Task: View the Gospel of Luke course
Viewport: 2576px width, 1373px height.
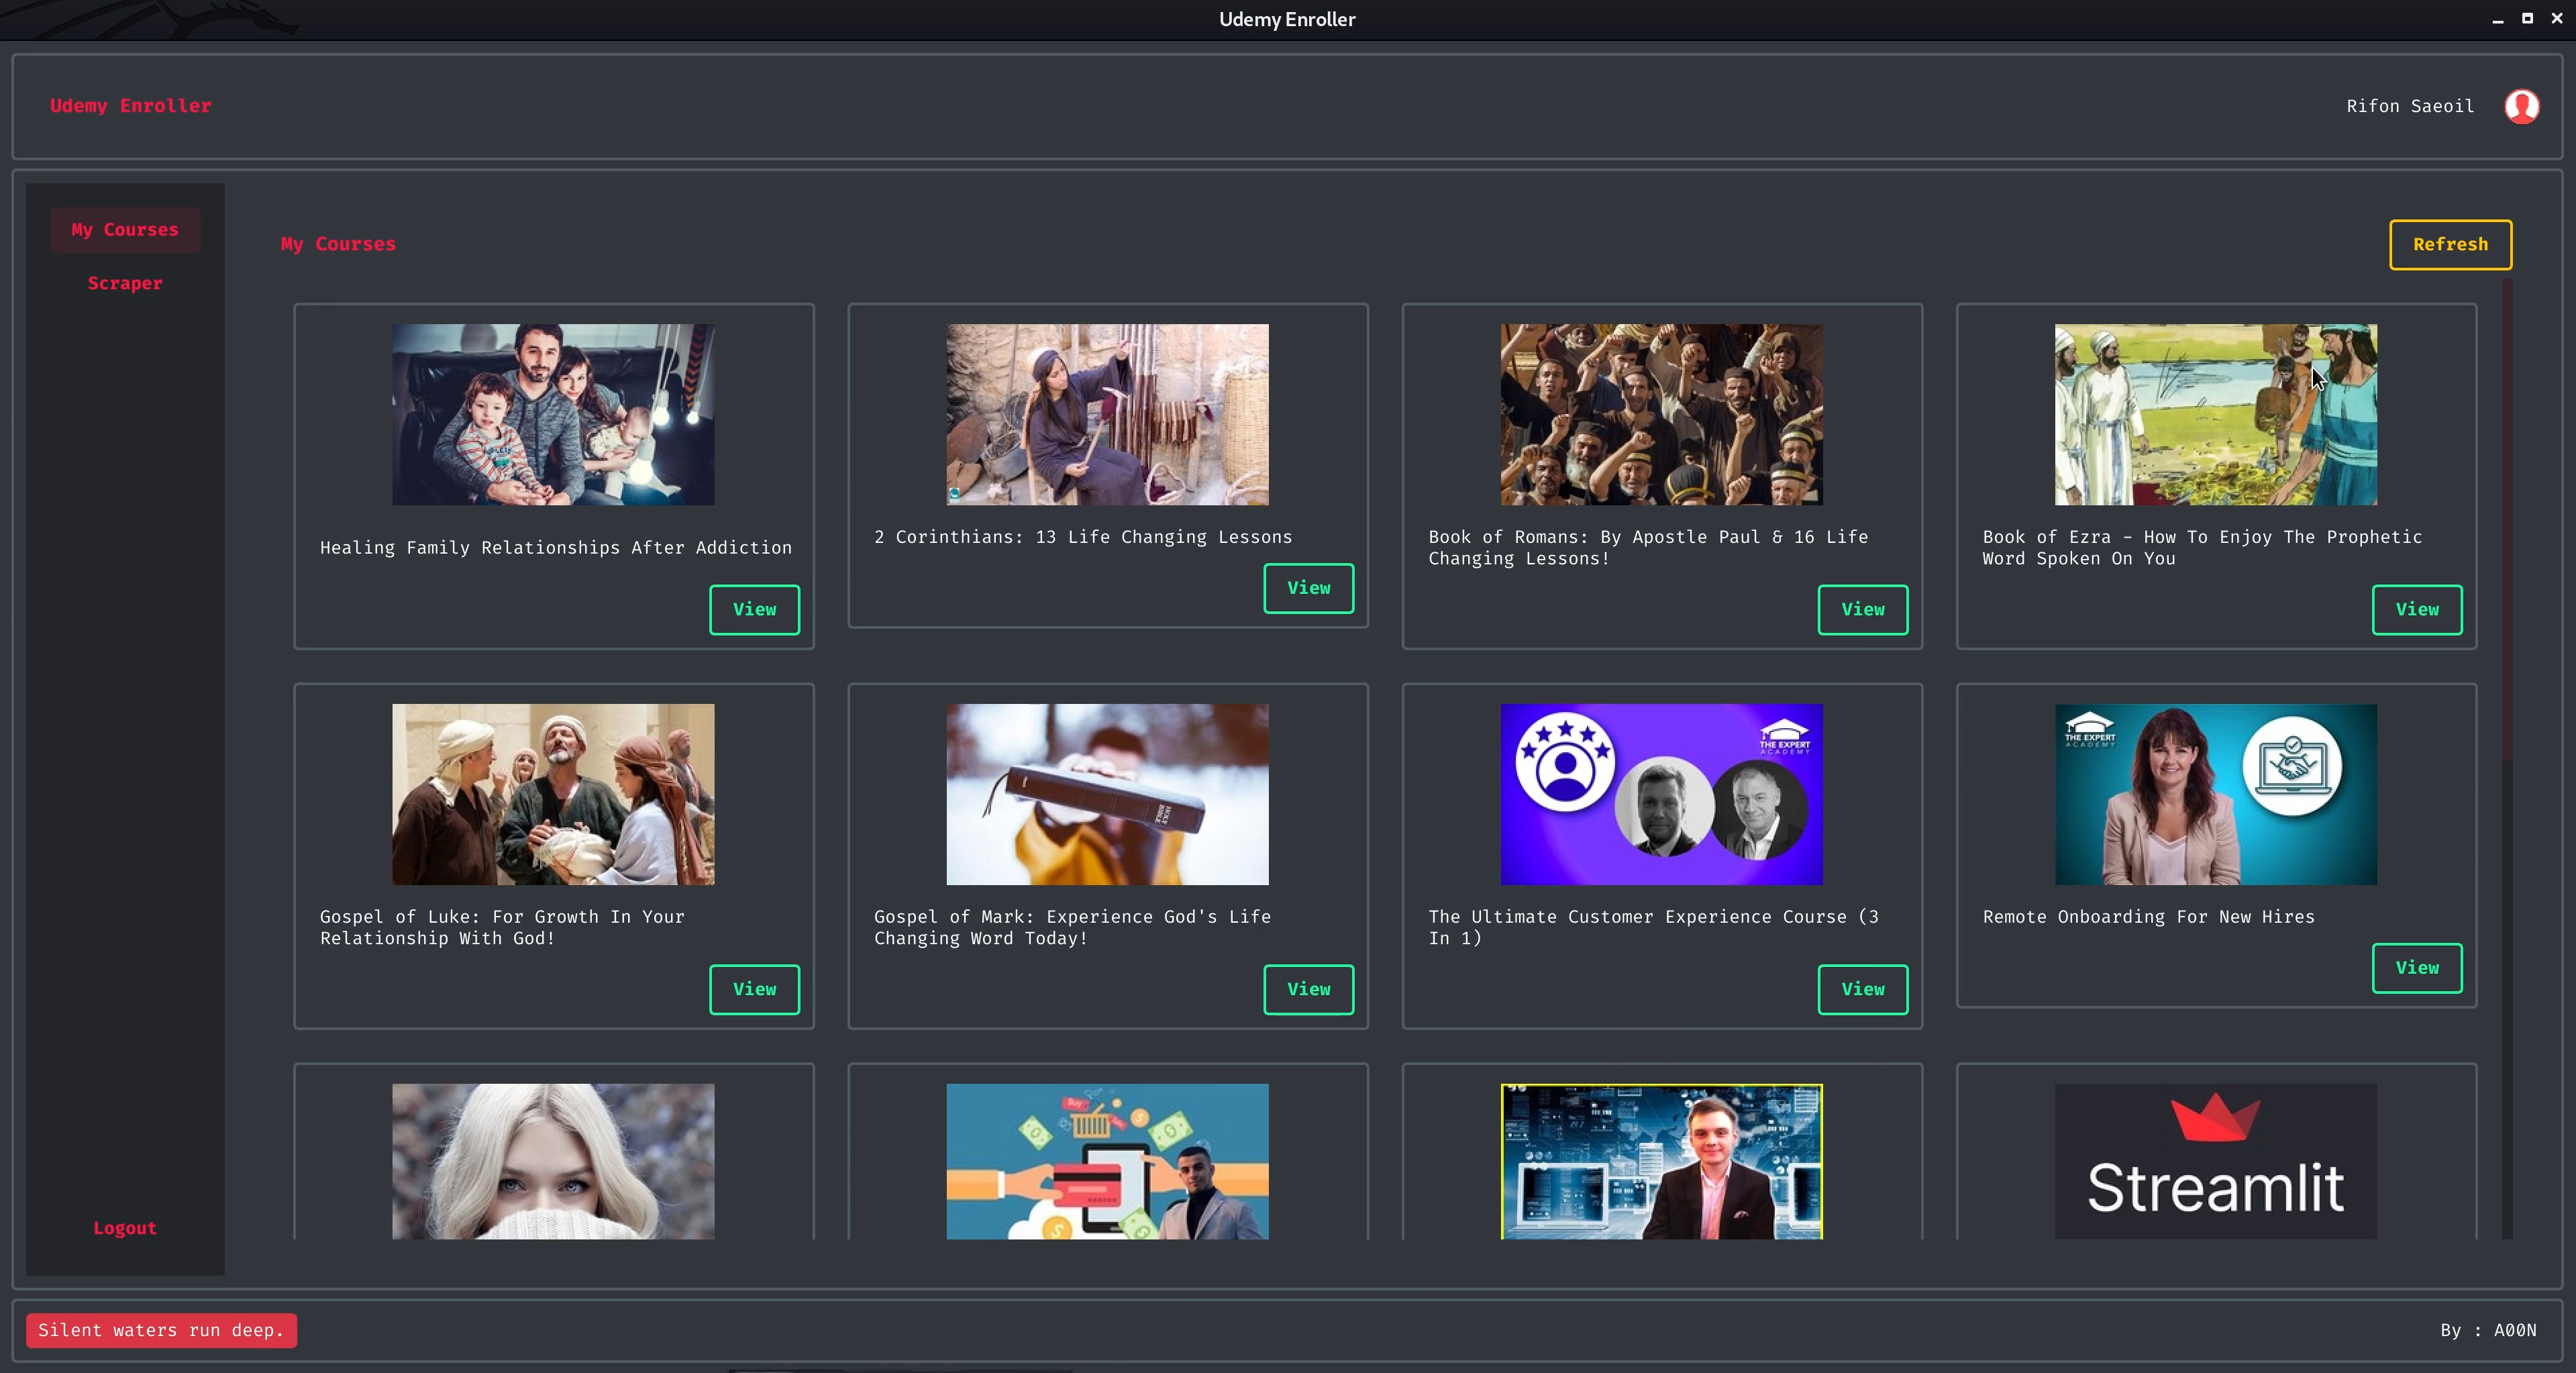Action: (754, 990)
